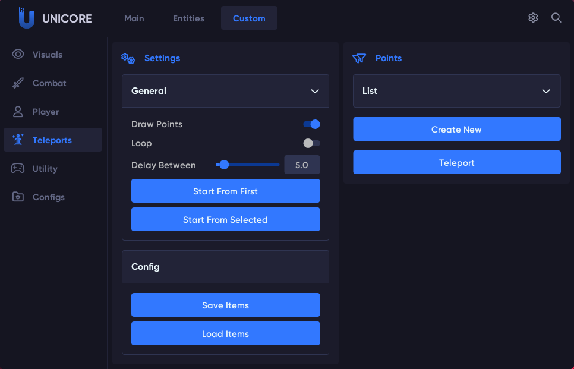
Task: Click the Visuals eye icon
Action: tap(18, 55)
